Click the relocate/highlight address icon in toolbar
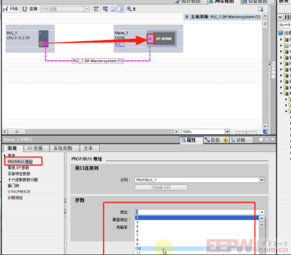Image resolution: width=291 pixels, height=255 pixels. [96, 9]
